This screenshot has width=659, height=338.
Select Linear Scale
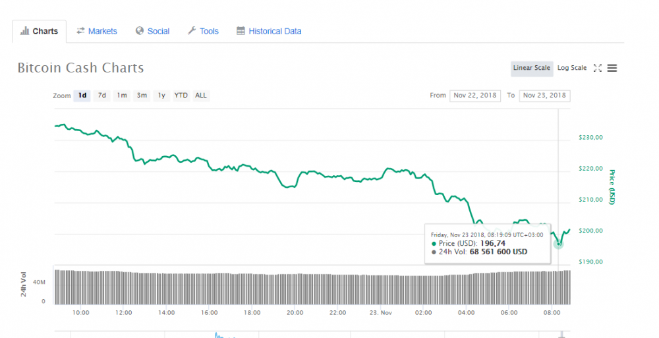click(x=532, y=68)
